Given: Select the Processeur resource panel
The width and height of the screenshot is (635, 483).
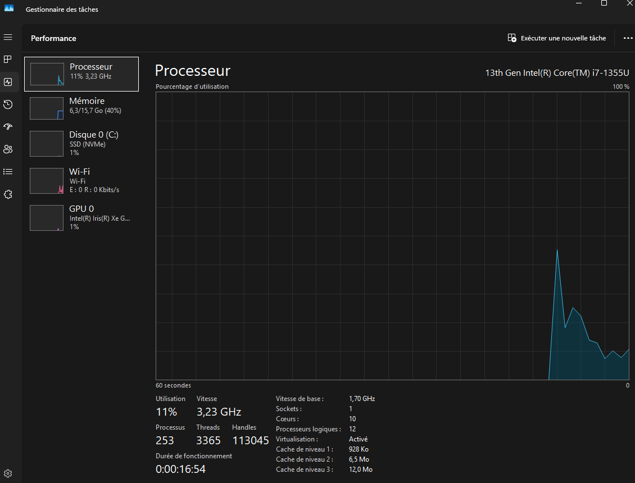Looking at the screenshot, I should 81,74.
